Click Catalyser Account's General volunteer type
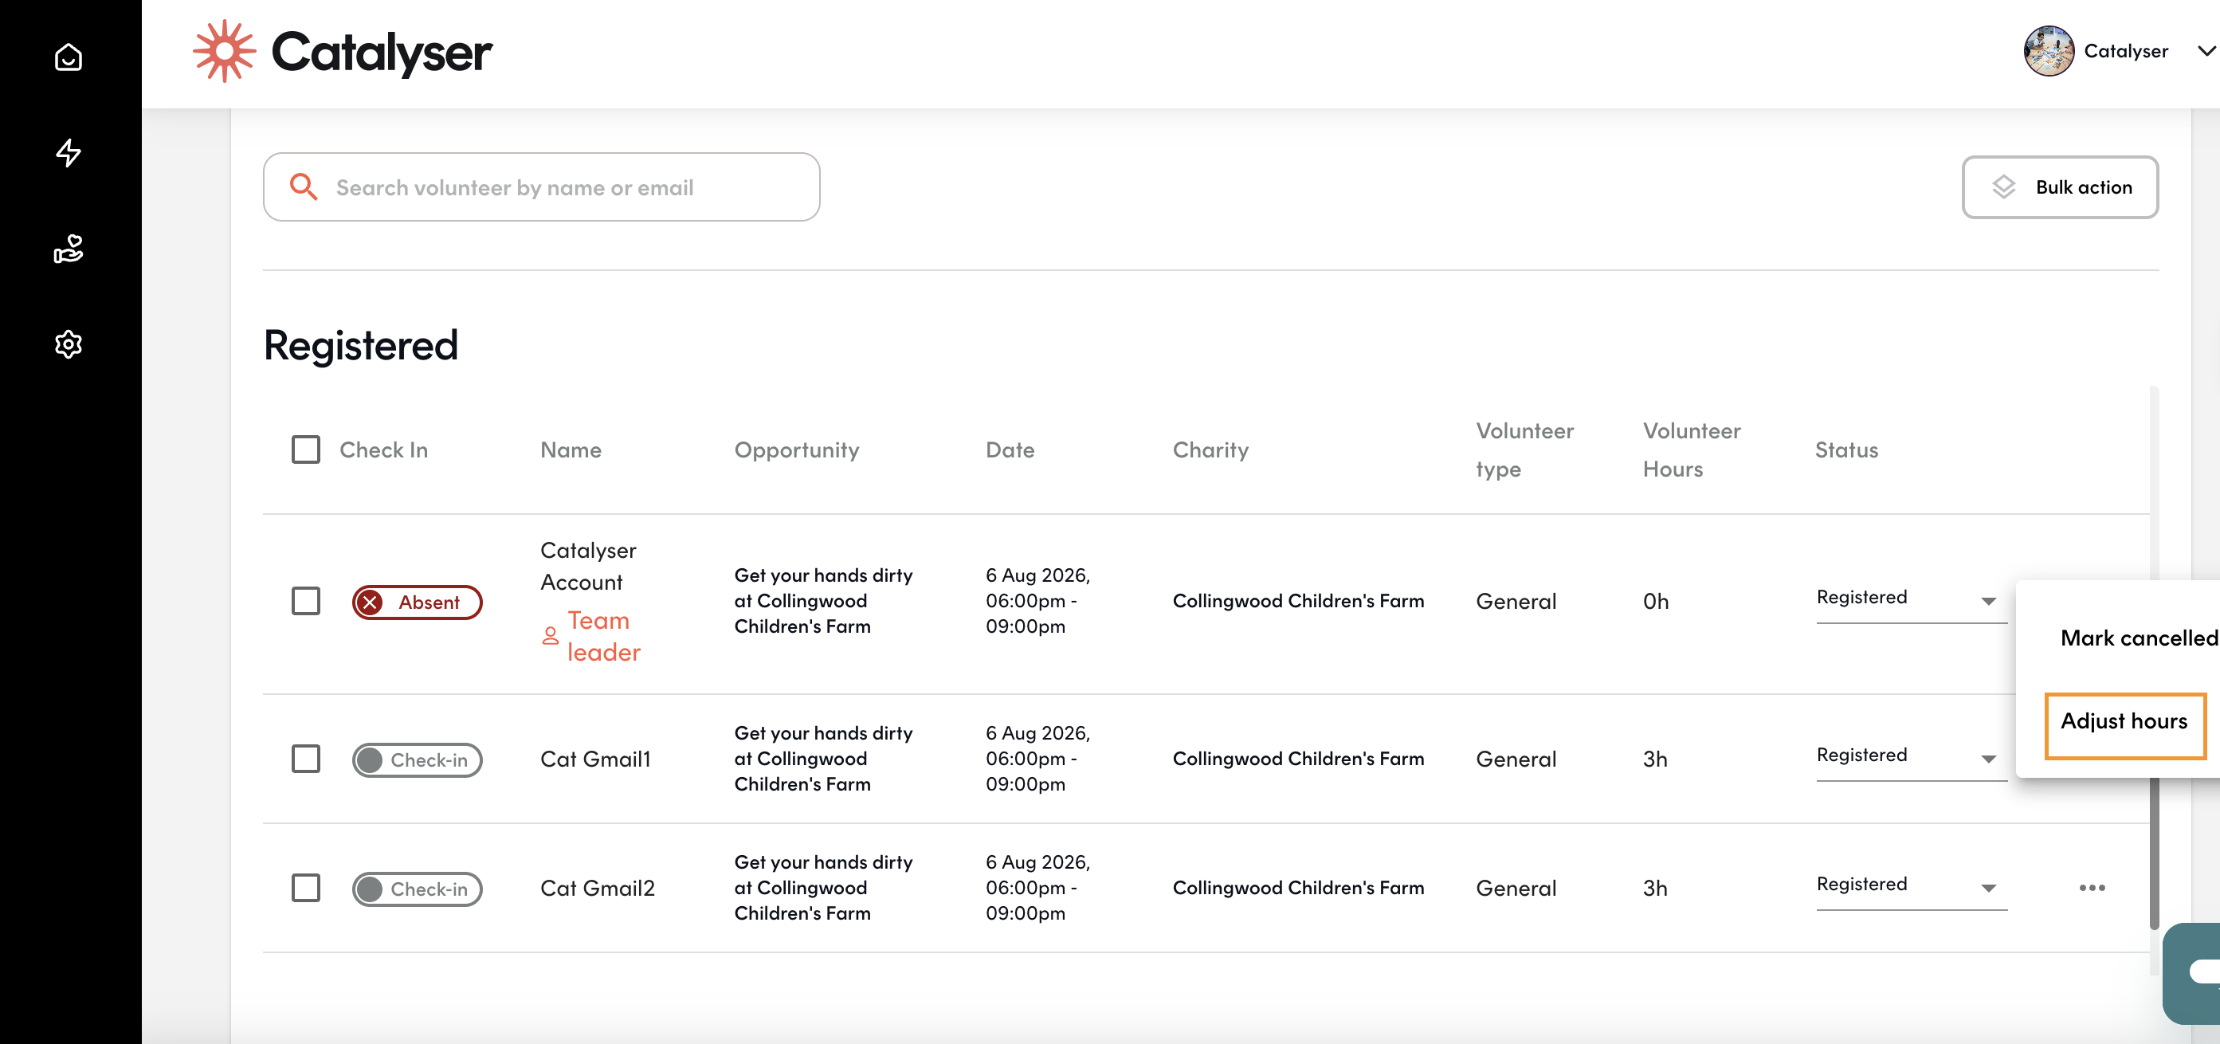 [x=1516, y=601]
